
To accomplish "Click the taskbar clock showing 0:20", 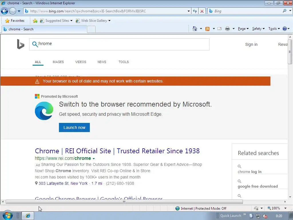I will click(279, 216).
